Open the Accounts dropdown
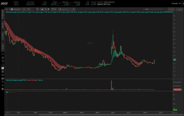The image size is (184, 116). point(176,4)
